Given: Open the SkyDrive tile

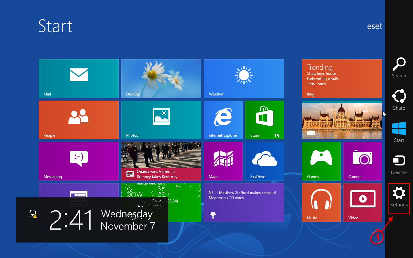Looking at the screenshot, I should (265, 161).
